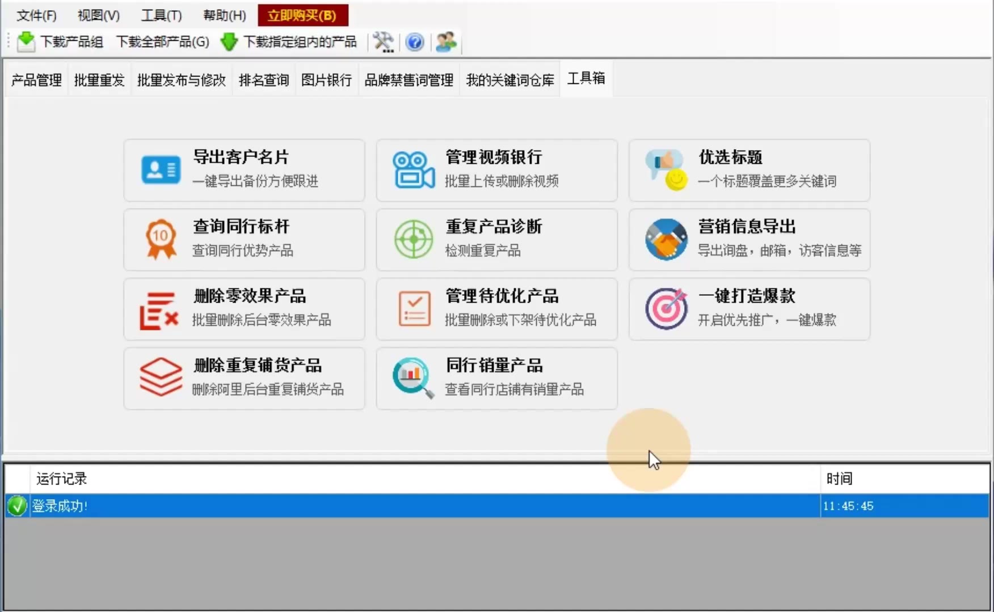The height and width of the screenshot is (612, 994).
Task: Click the 优选标题 thumbs-up icon
Action: coord(666,170)
